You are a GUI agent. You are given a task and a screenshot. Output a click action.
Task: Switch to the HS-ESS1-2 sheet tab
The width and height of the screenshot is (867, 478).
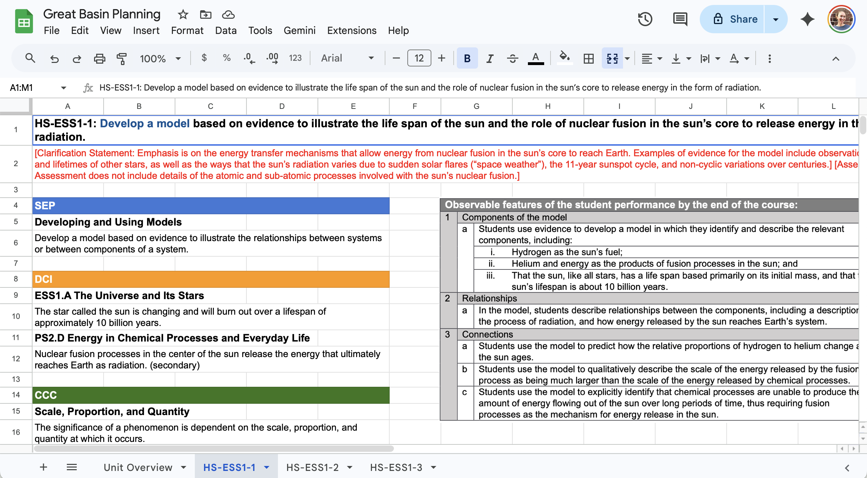click(x=313, y=467)
